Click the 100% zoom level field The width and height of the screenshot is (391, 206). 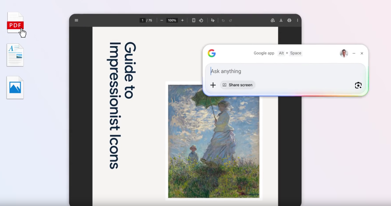coord(172,20)
